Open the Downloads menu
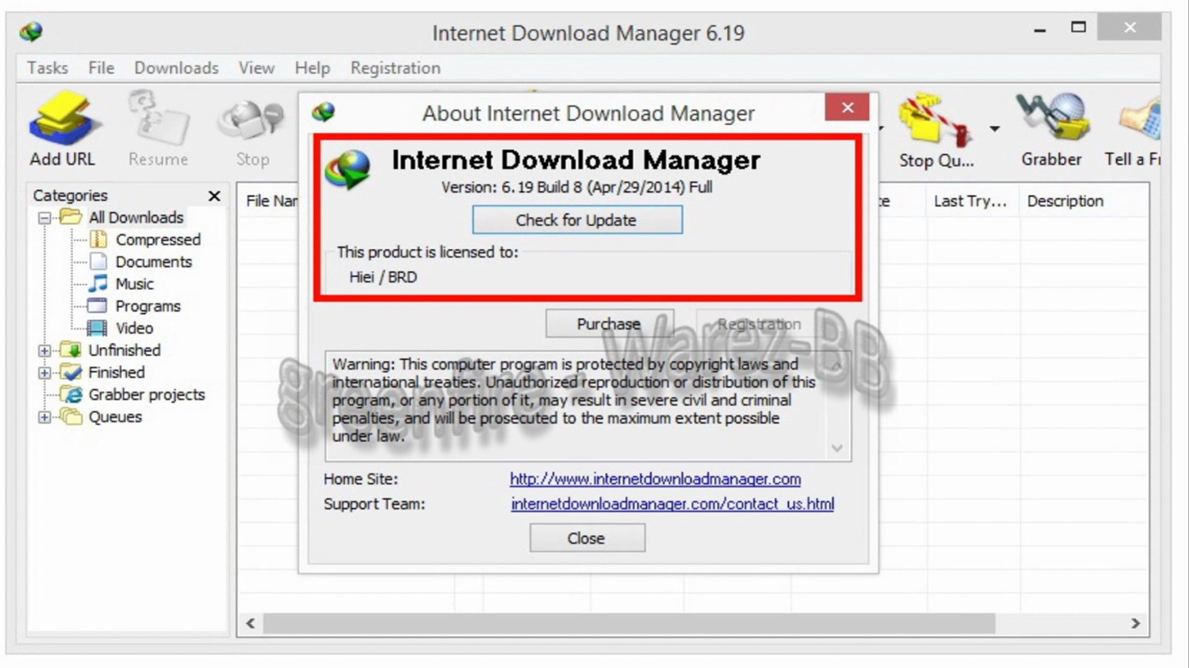The width and height of the screenshot is (1189, 668). (x=176, y=68)
